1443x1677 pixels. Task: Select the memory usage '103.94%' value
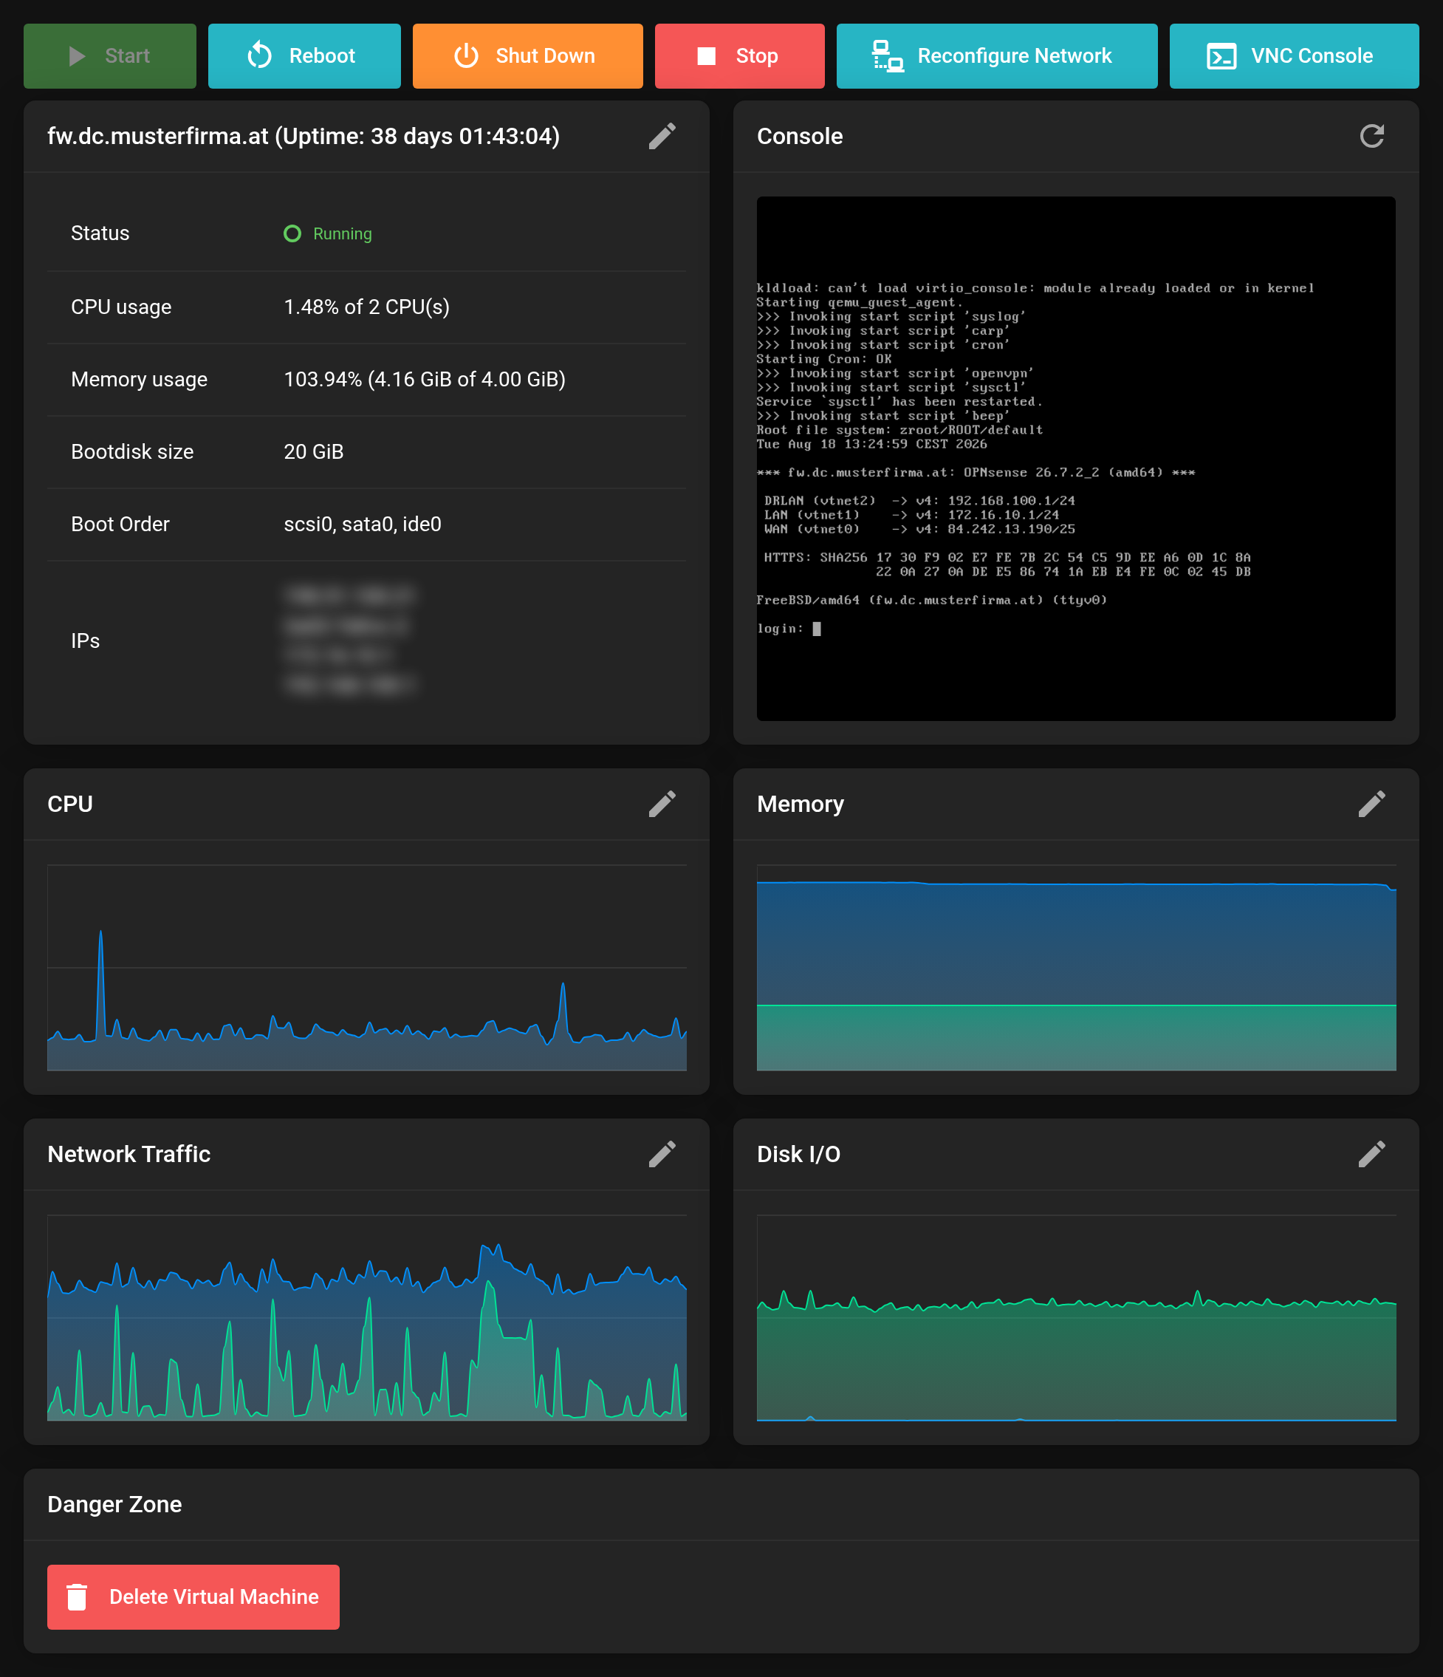[425, 379]
